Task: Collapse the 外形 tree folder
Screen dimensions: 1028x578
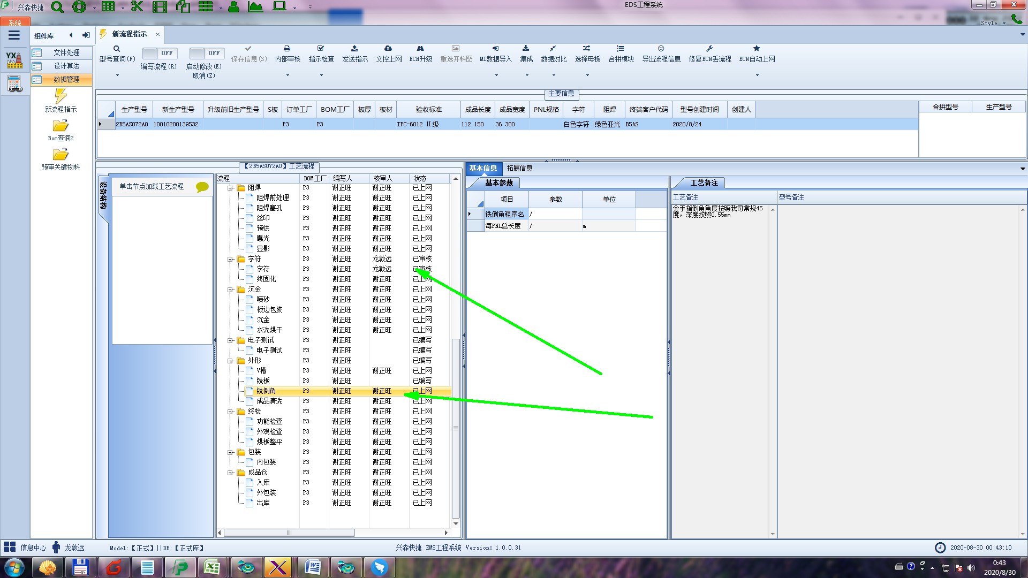Action: (x=231, y=361)
